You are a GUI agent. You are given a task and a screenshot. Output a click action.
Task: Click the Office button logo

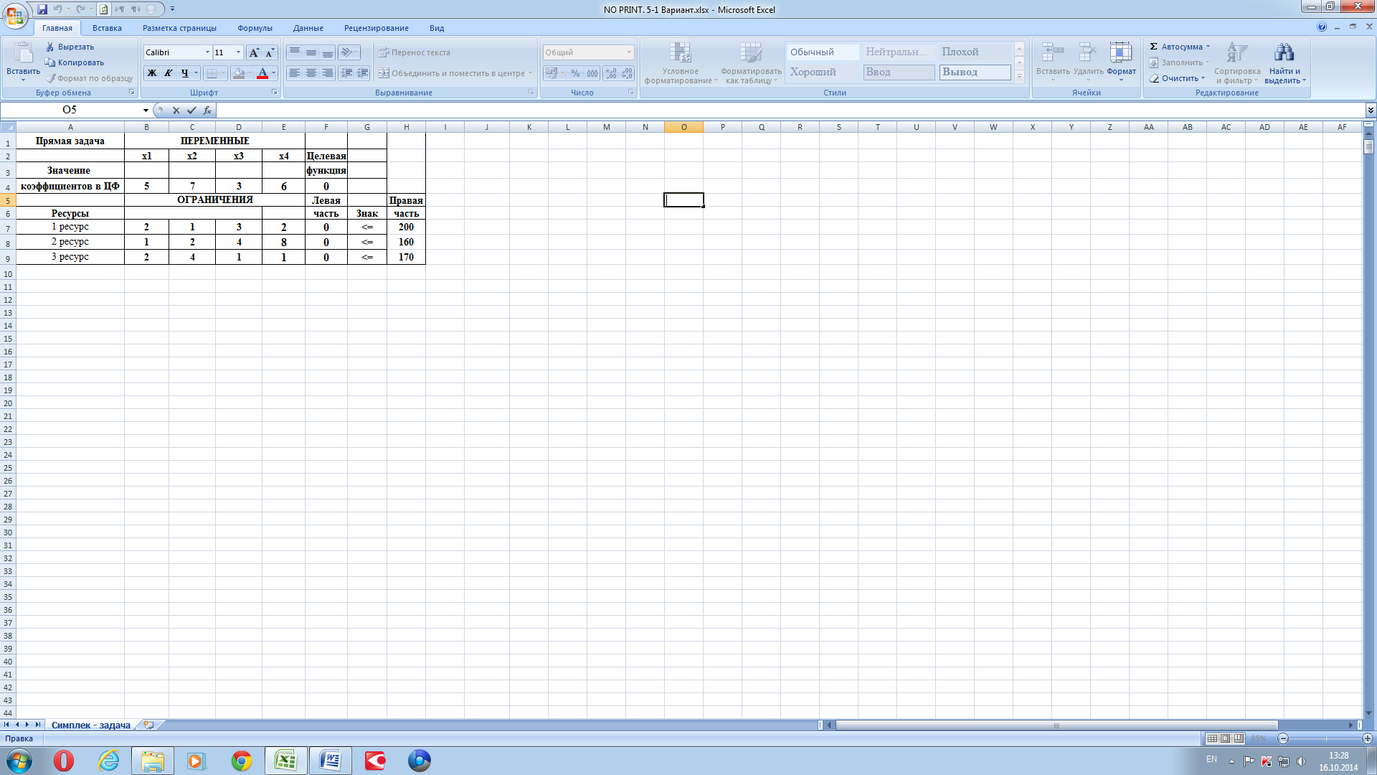coord(15,14)
